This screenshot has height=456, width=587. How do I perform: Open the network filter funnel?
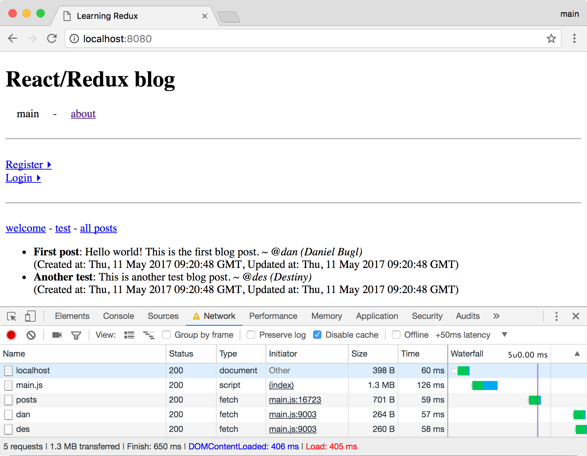tap(76, 335)
